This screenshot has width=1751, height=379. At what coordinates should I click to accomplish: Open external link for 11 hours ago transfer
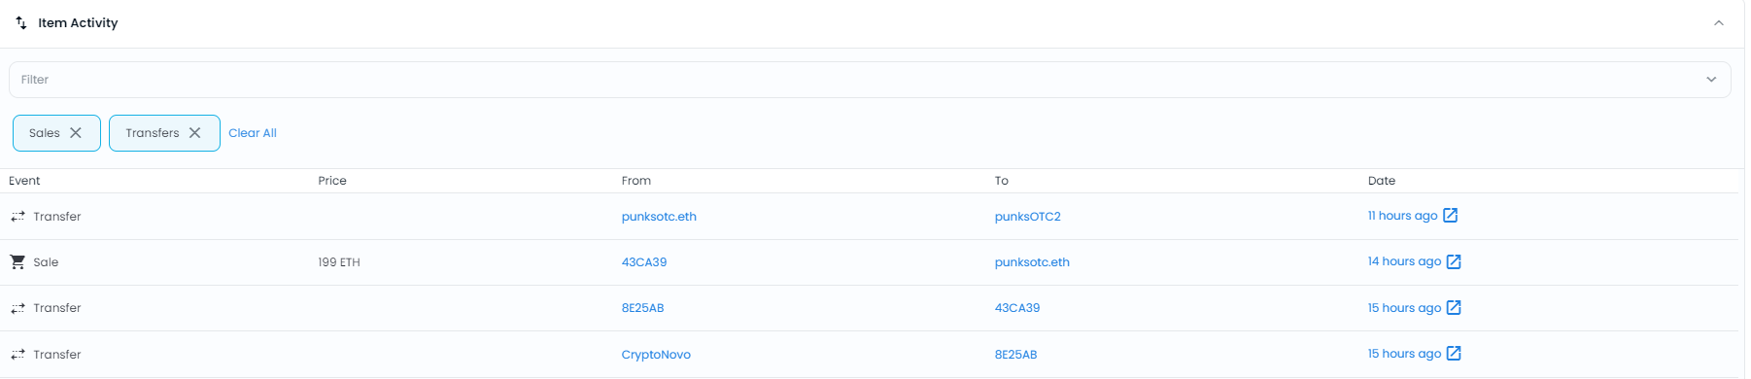pyautogui.click(x=1450, y=216)
